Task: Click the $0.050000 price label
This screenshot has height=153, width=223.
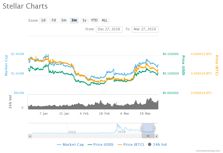Action: [171, 93]
